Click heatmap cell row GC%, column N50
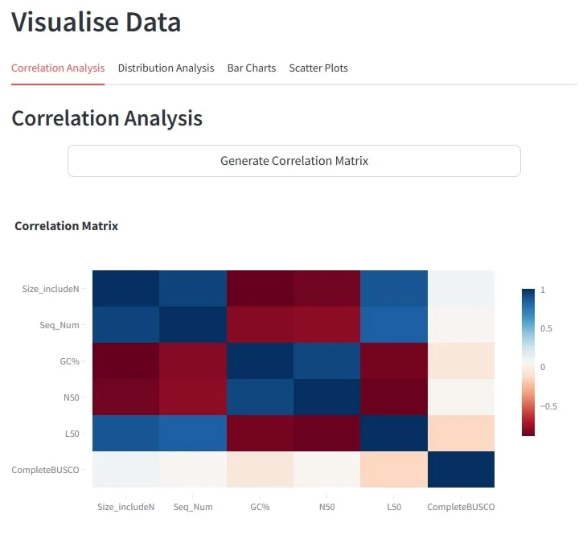 pos(326,360)
